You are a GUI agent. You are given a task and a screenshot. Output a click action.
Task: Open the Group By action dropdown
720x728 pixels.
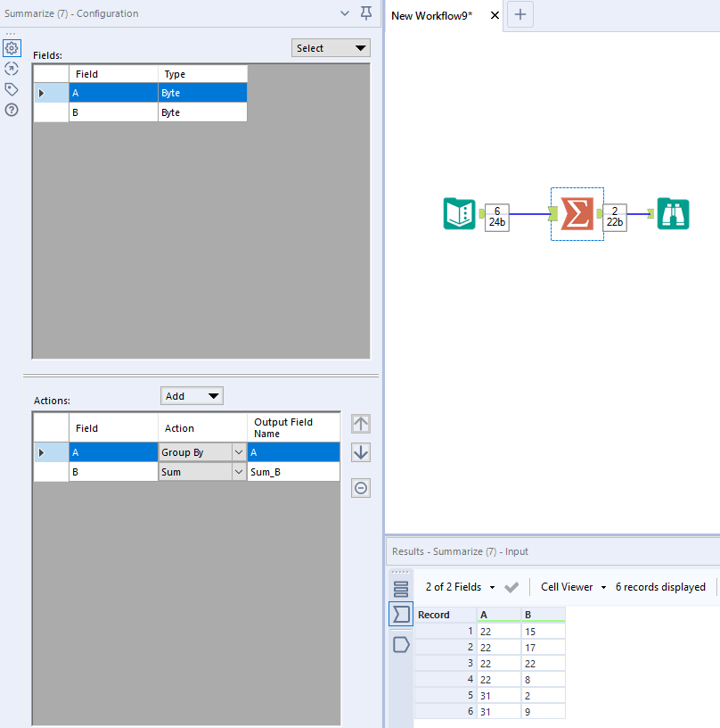tap(237, 452)
